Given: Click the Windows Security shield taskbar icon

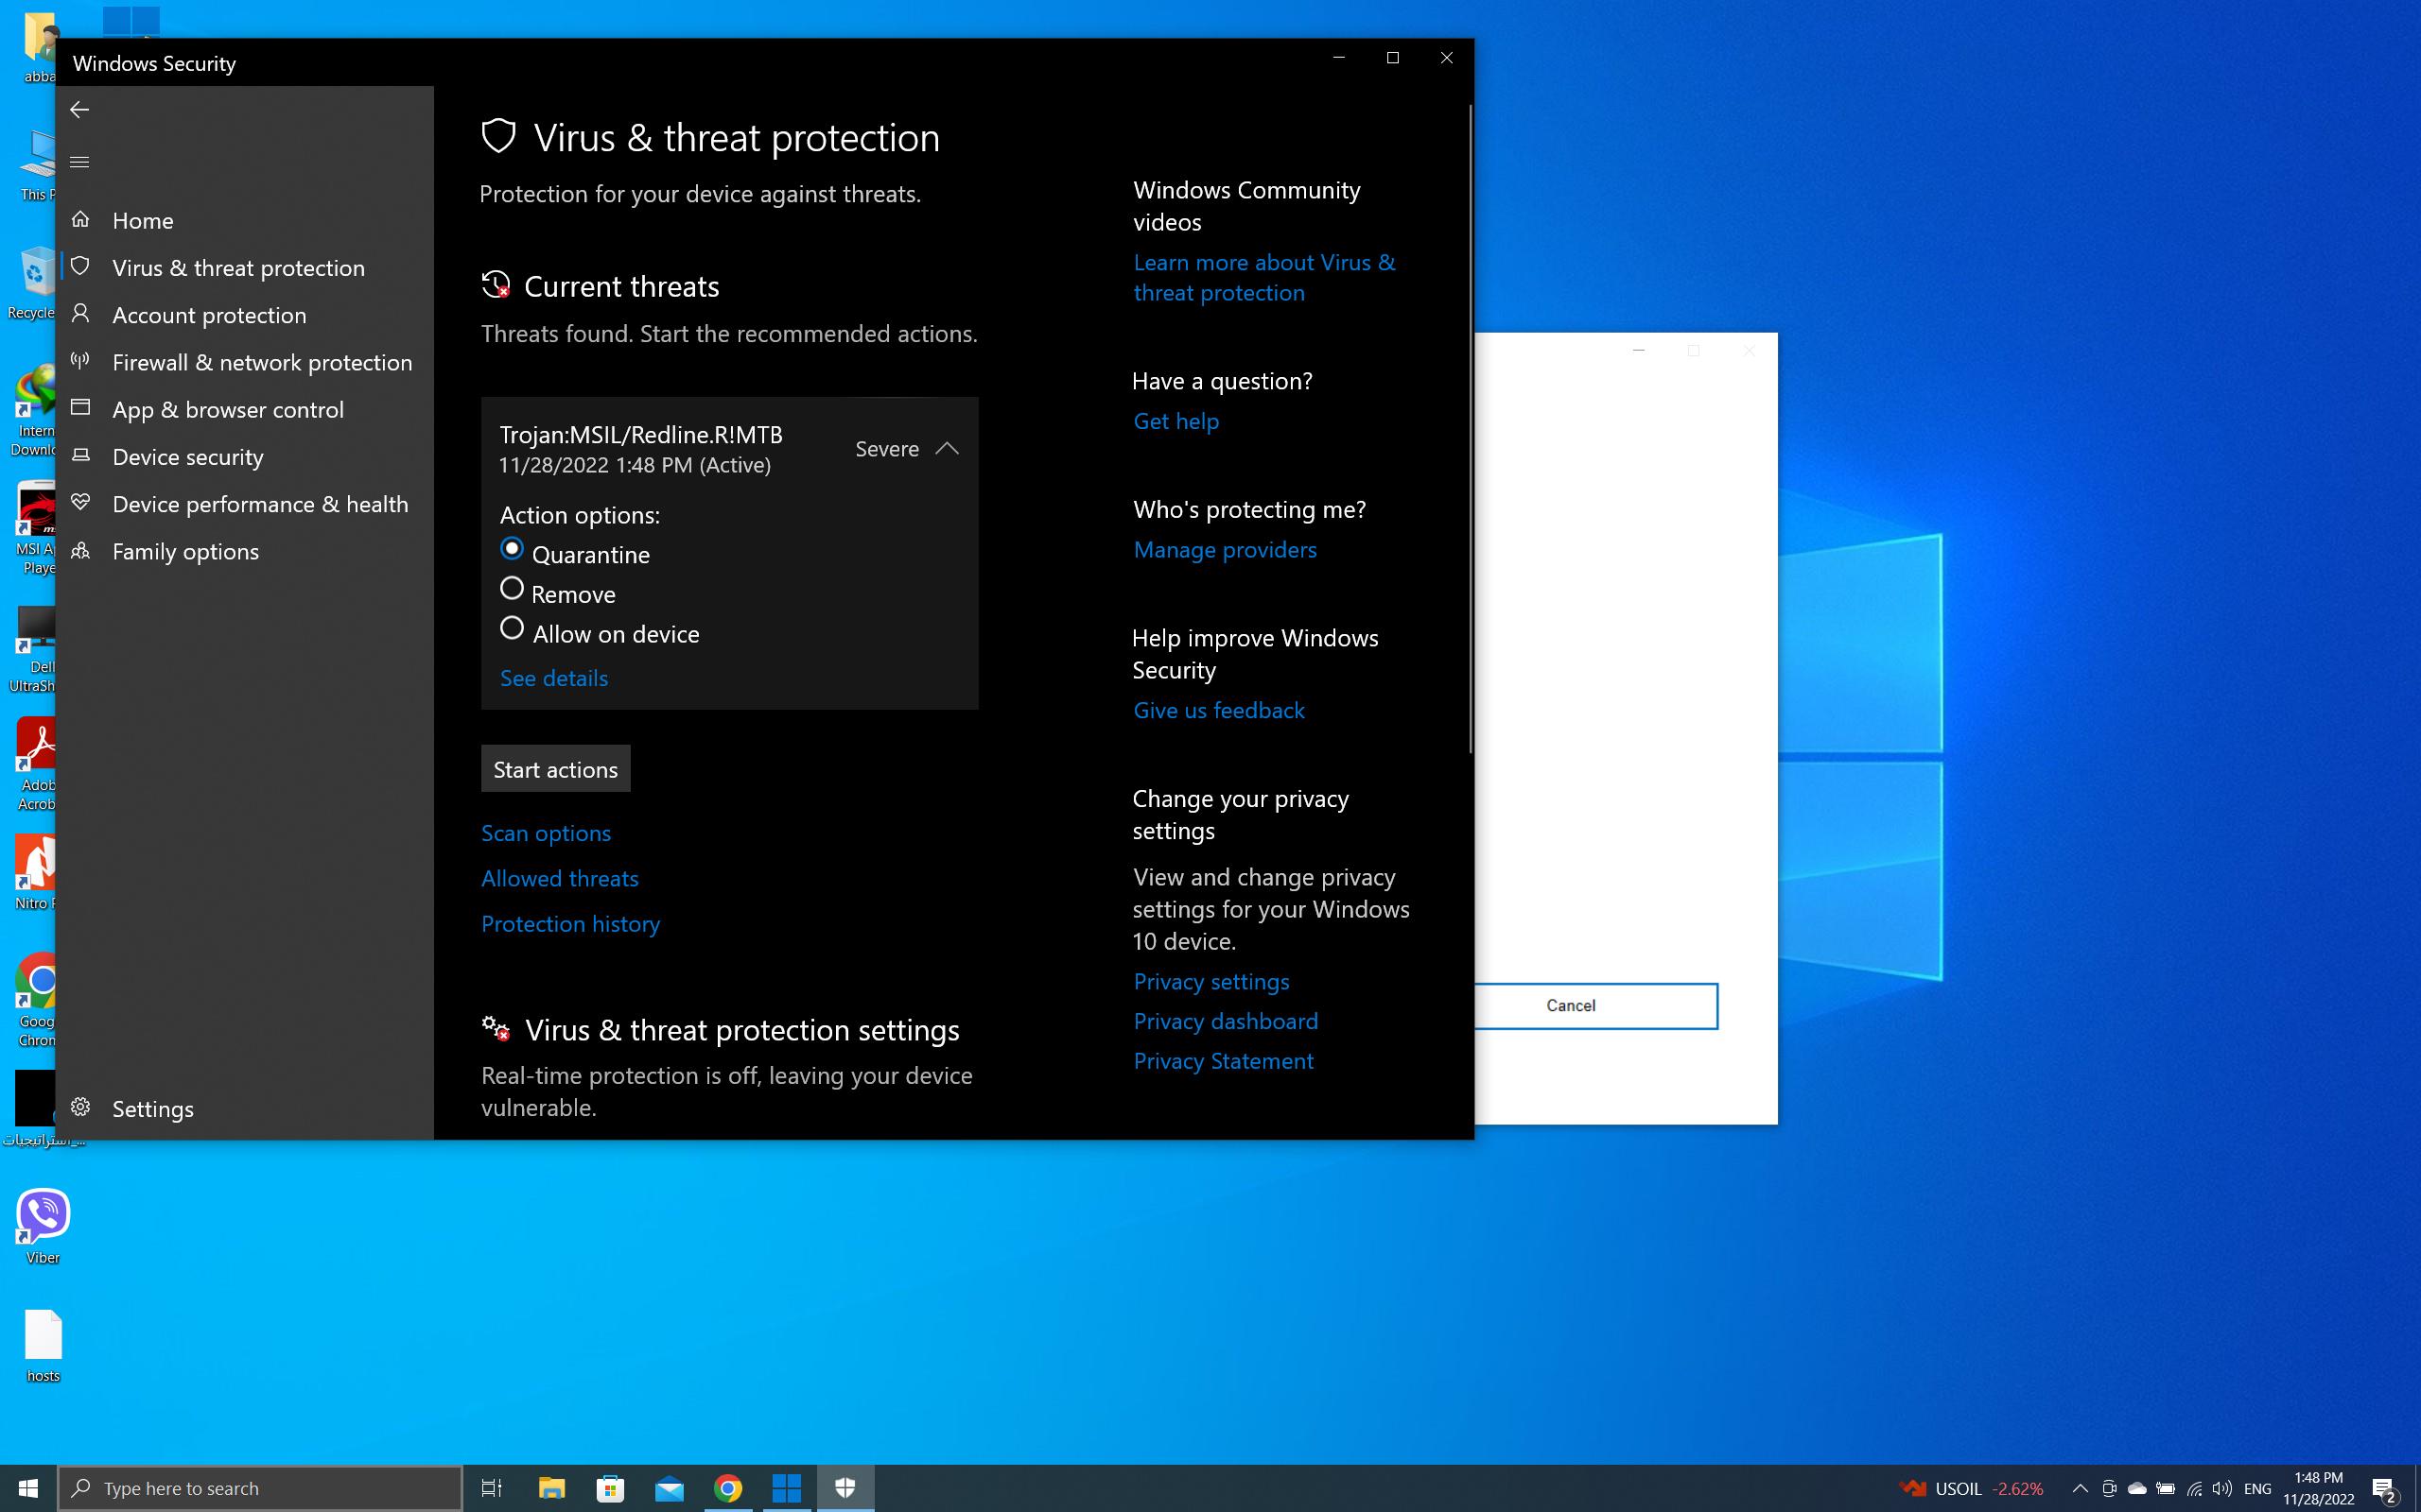Looking at the screenshot, I should [x=845, y=1488].
